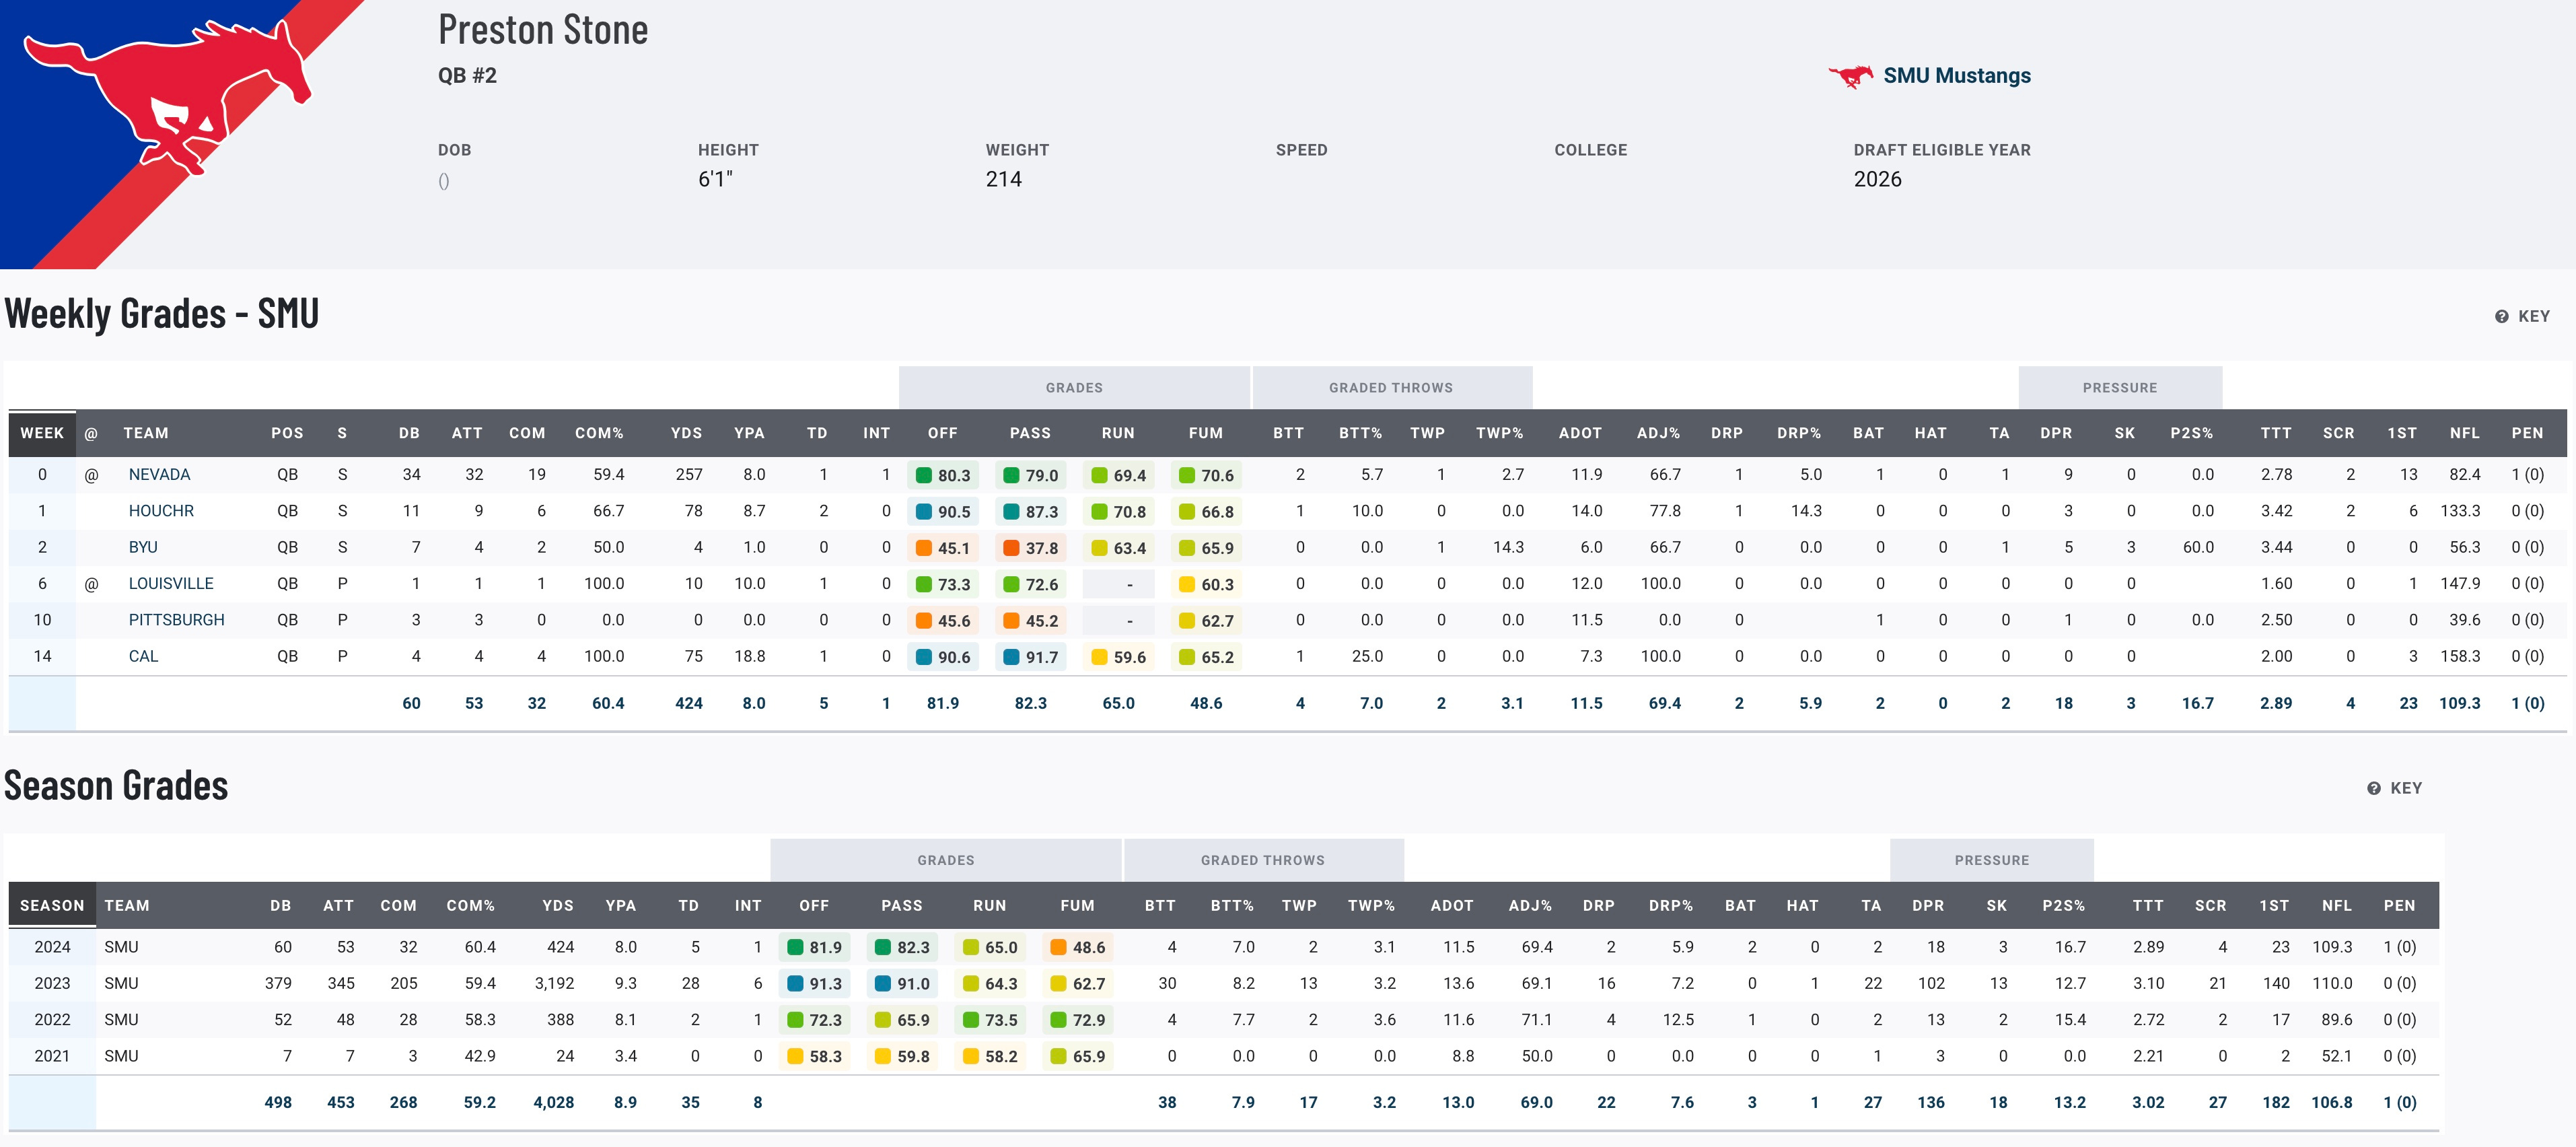Open the Season Grades KEY help icon
Screen dimensions: 2576x1147
2373,788
